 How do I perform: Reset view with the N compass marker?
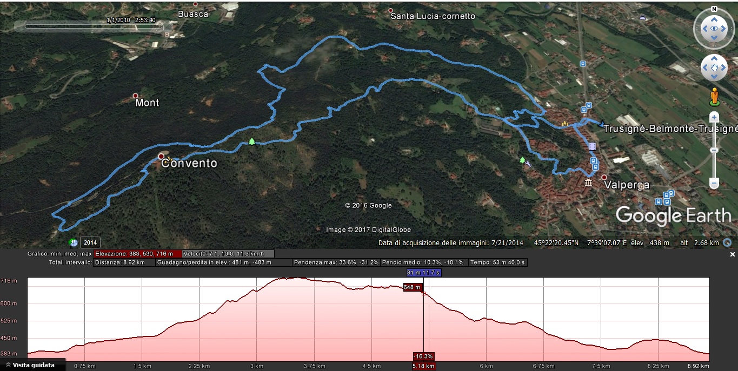(x=714, y=9)
